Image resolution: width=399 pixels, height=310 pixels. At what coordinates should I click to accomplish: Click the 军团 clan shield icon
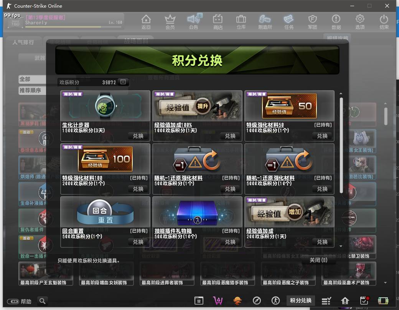click(x=312, y=22)
